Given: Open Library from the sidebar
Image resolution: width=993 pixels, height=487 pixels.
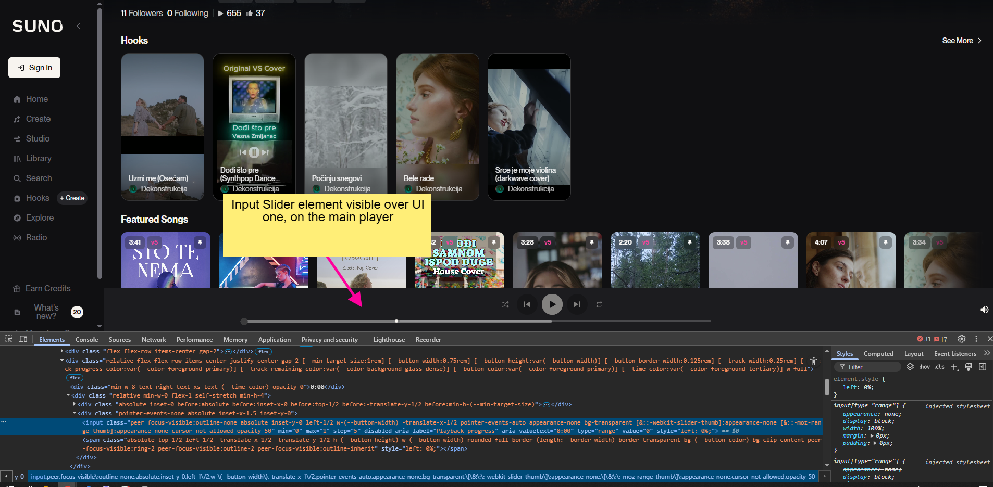Looking at the screenshot, I should click(32, 159).
